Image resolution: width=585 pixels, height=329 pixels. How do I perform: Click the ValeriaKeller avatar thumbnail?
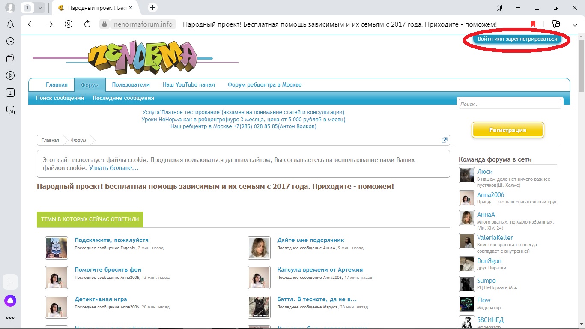coord(466,241)
